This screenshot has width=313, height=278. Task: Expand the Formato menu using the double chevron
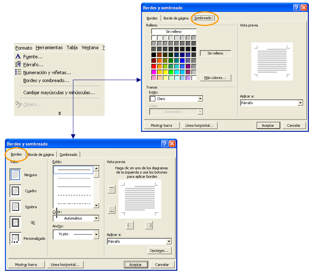[x=59, y=113]
